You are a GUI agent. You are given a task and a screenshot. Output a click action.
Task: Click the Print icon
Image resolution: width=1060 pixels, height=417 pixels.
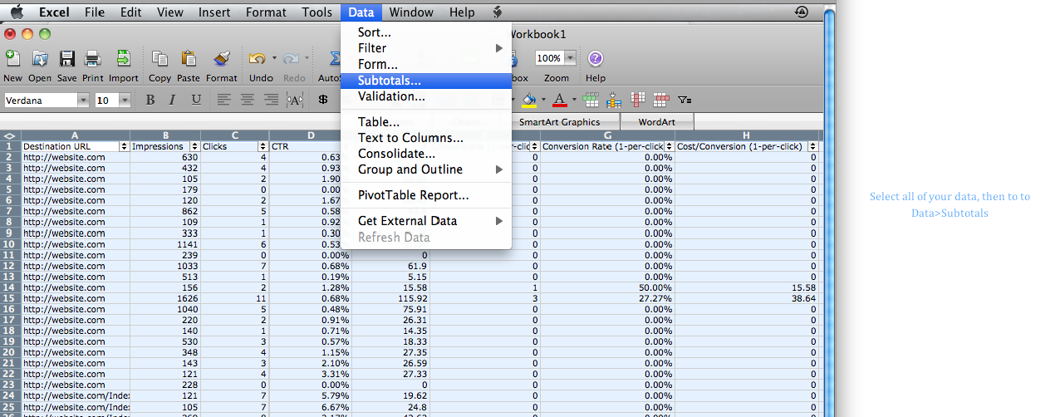(x=93, y=59)
